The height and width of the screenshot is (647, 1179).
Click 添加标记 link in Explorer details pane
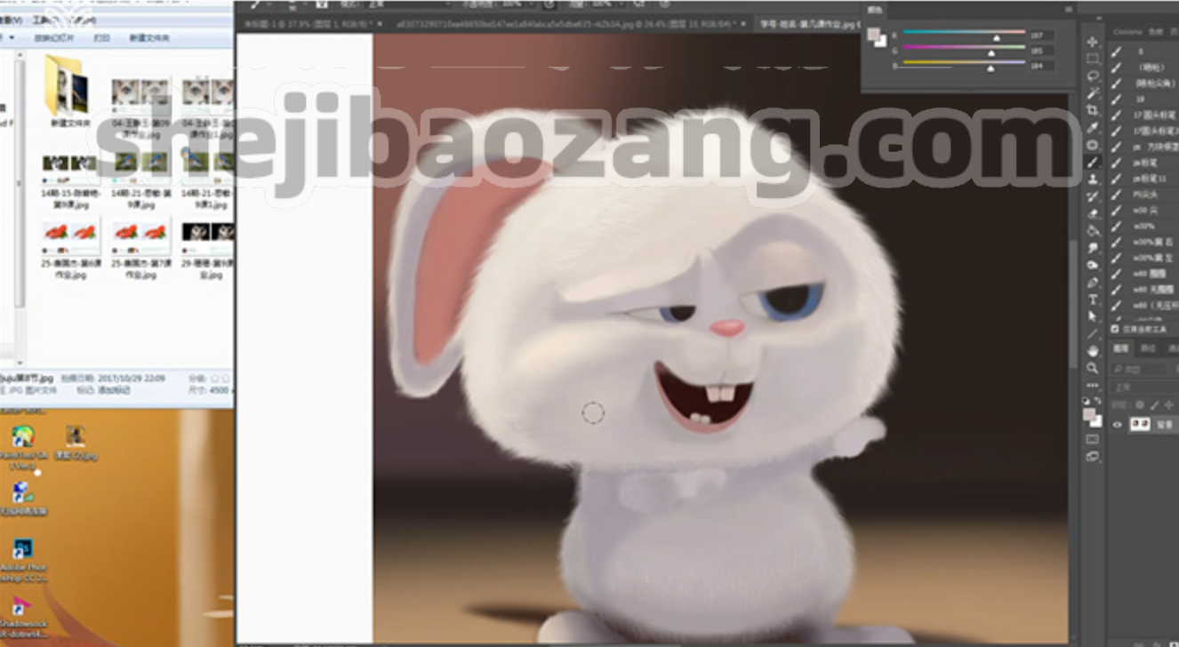pyautogui.click(x=111, y=390)
